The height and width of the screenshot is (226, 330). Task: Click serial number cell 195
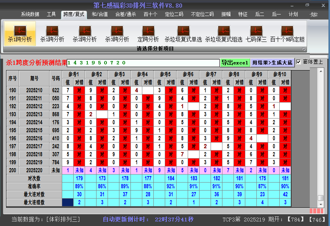pyautogui.click(x=13, y=130)
